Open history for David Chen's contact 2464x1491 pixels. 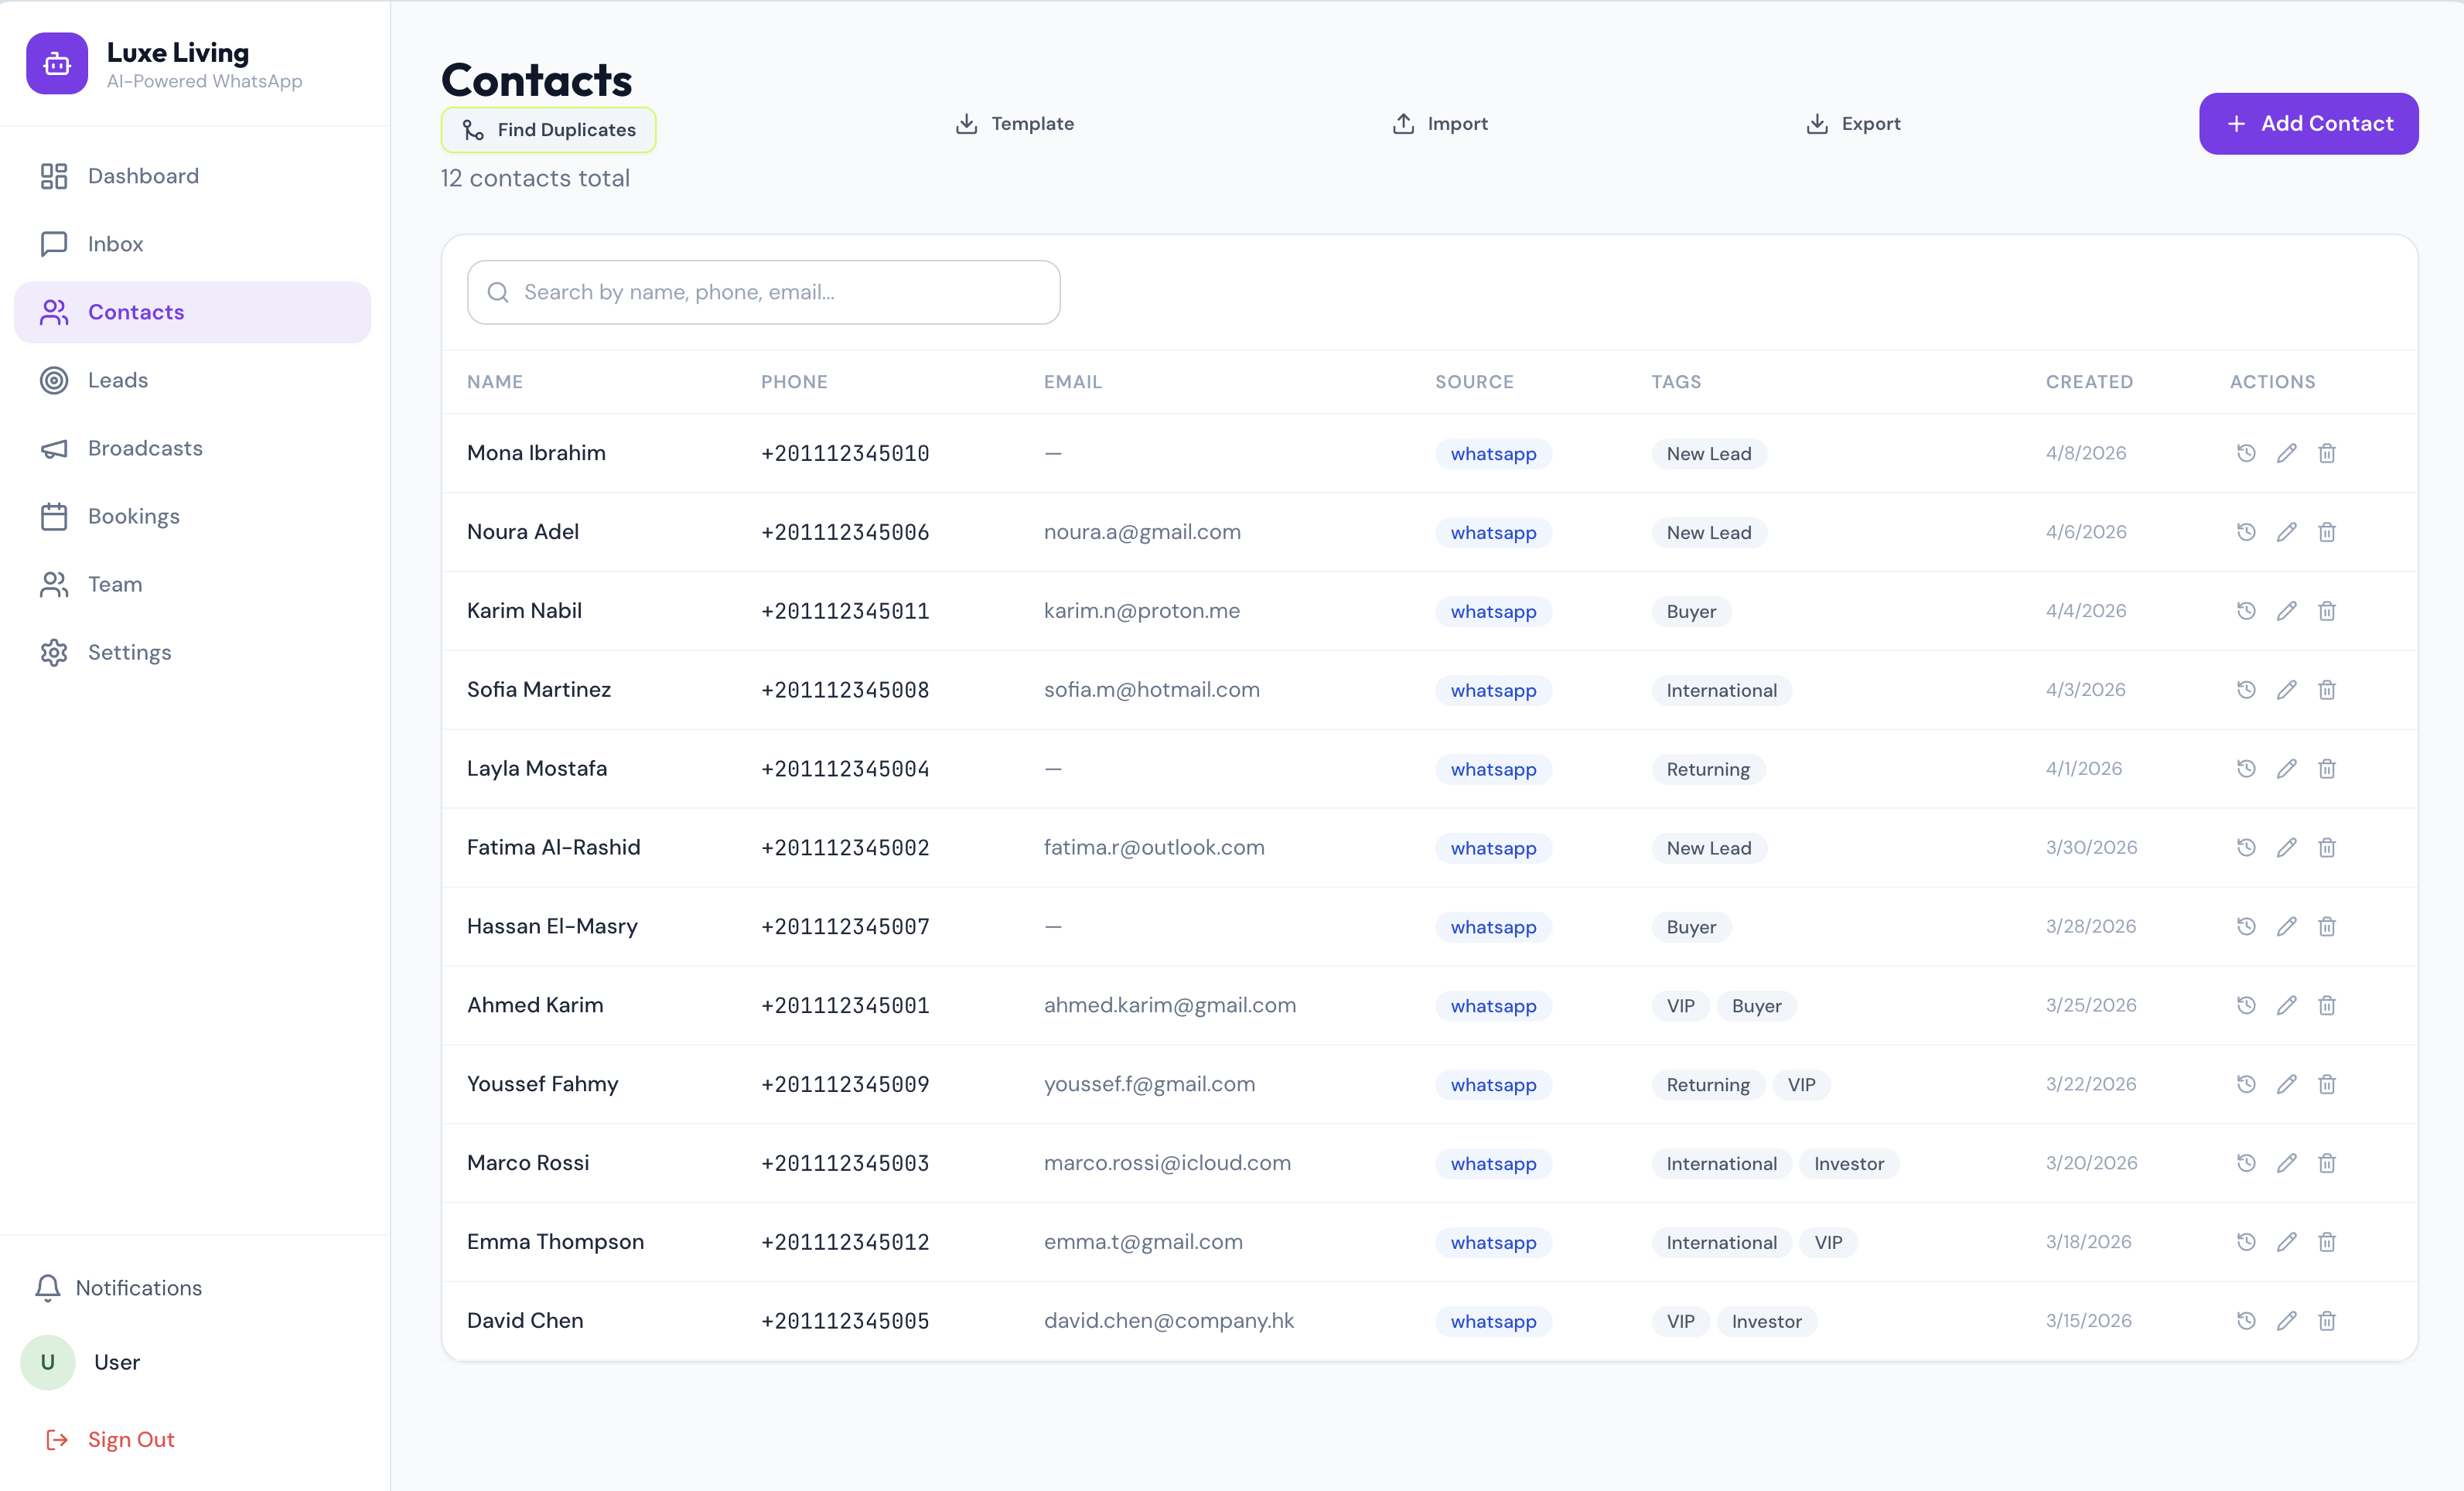[x=2245, y=1321]
